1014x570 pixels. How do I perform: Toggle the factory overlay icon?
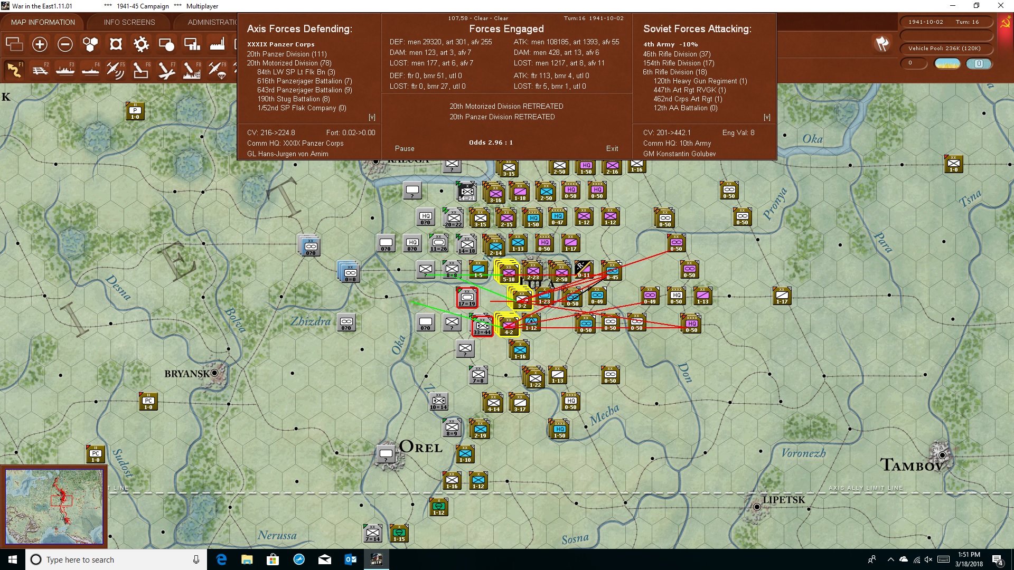click(x=217, y=44)
